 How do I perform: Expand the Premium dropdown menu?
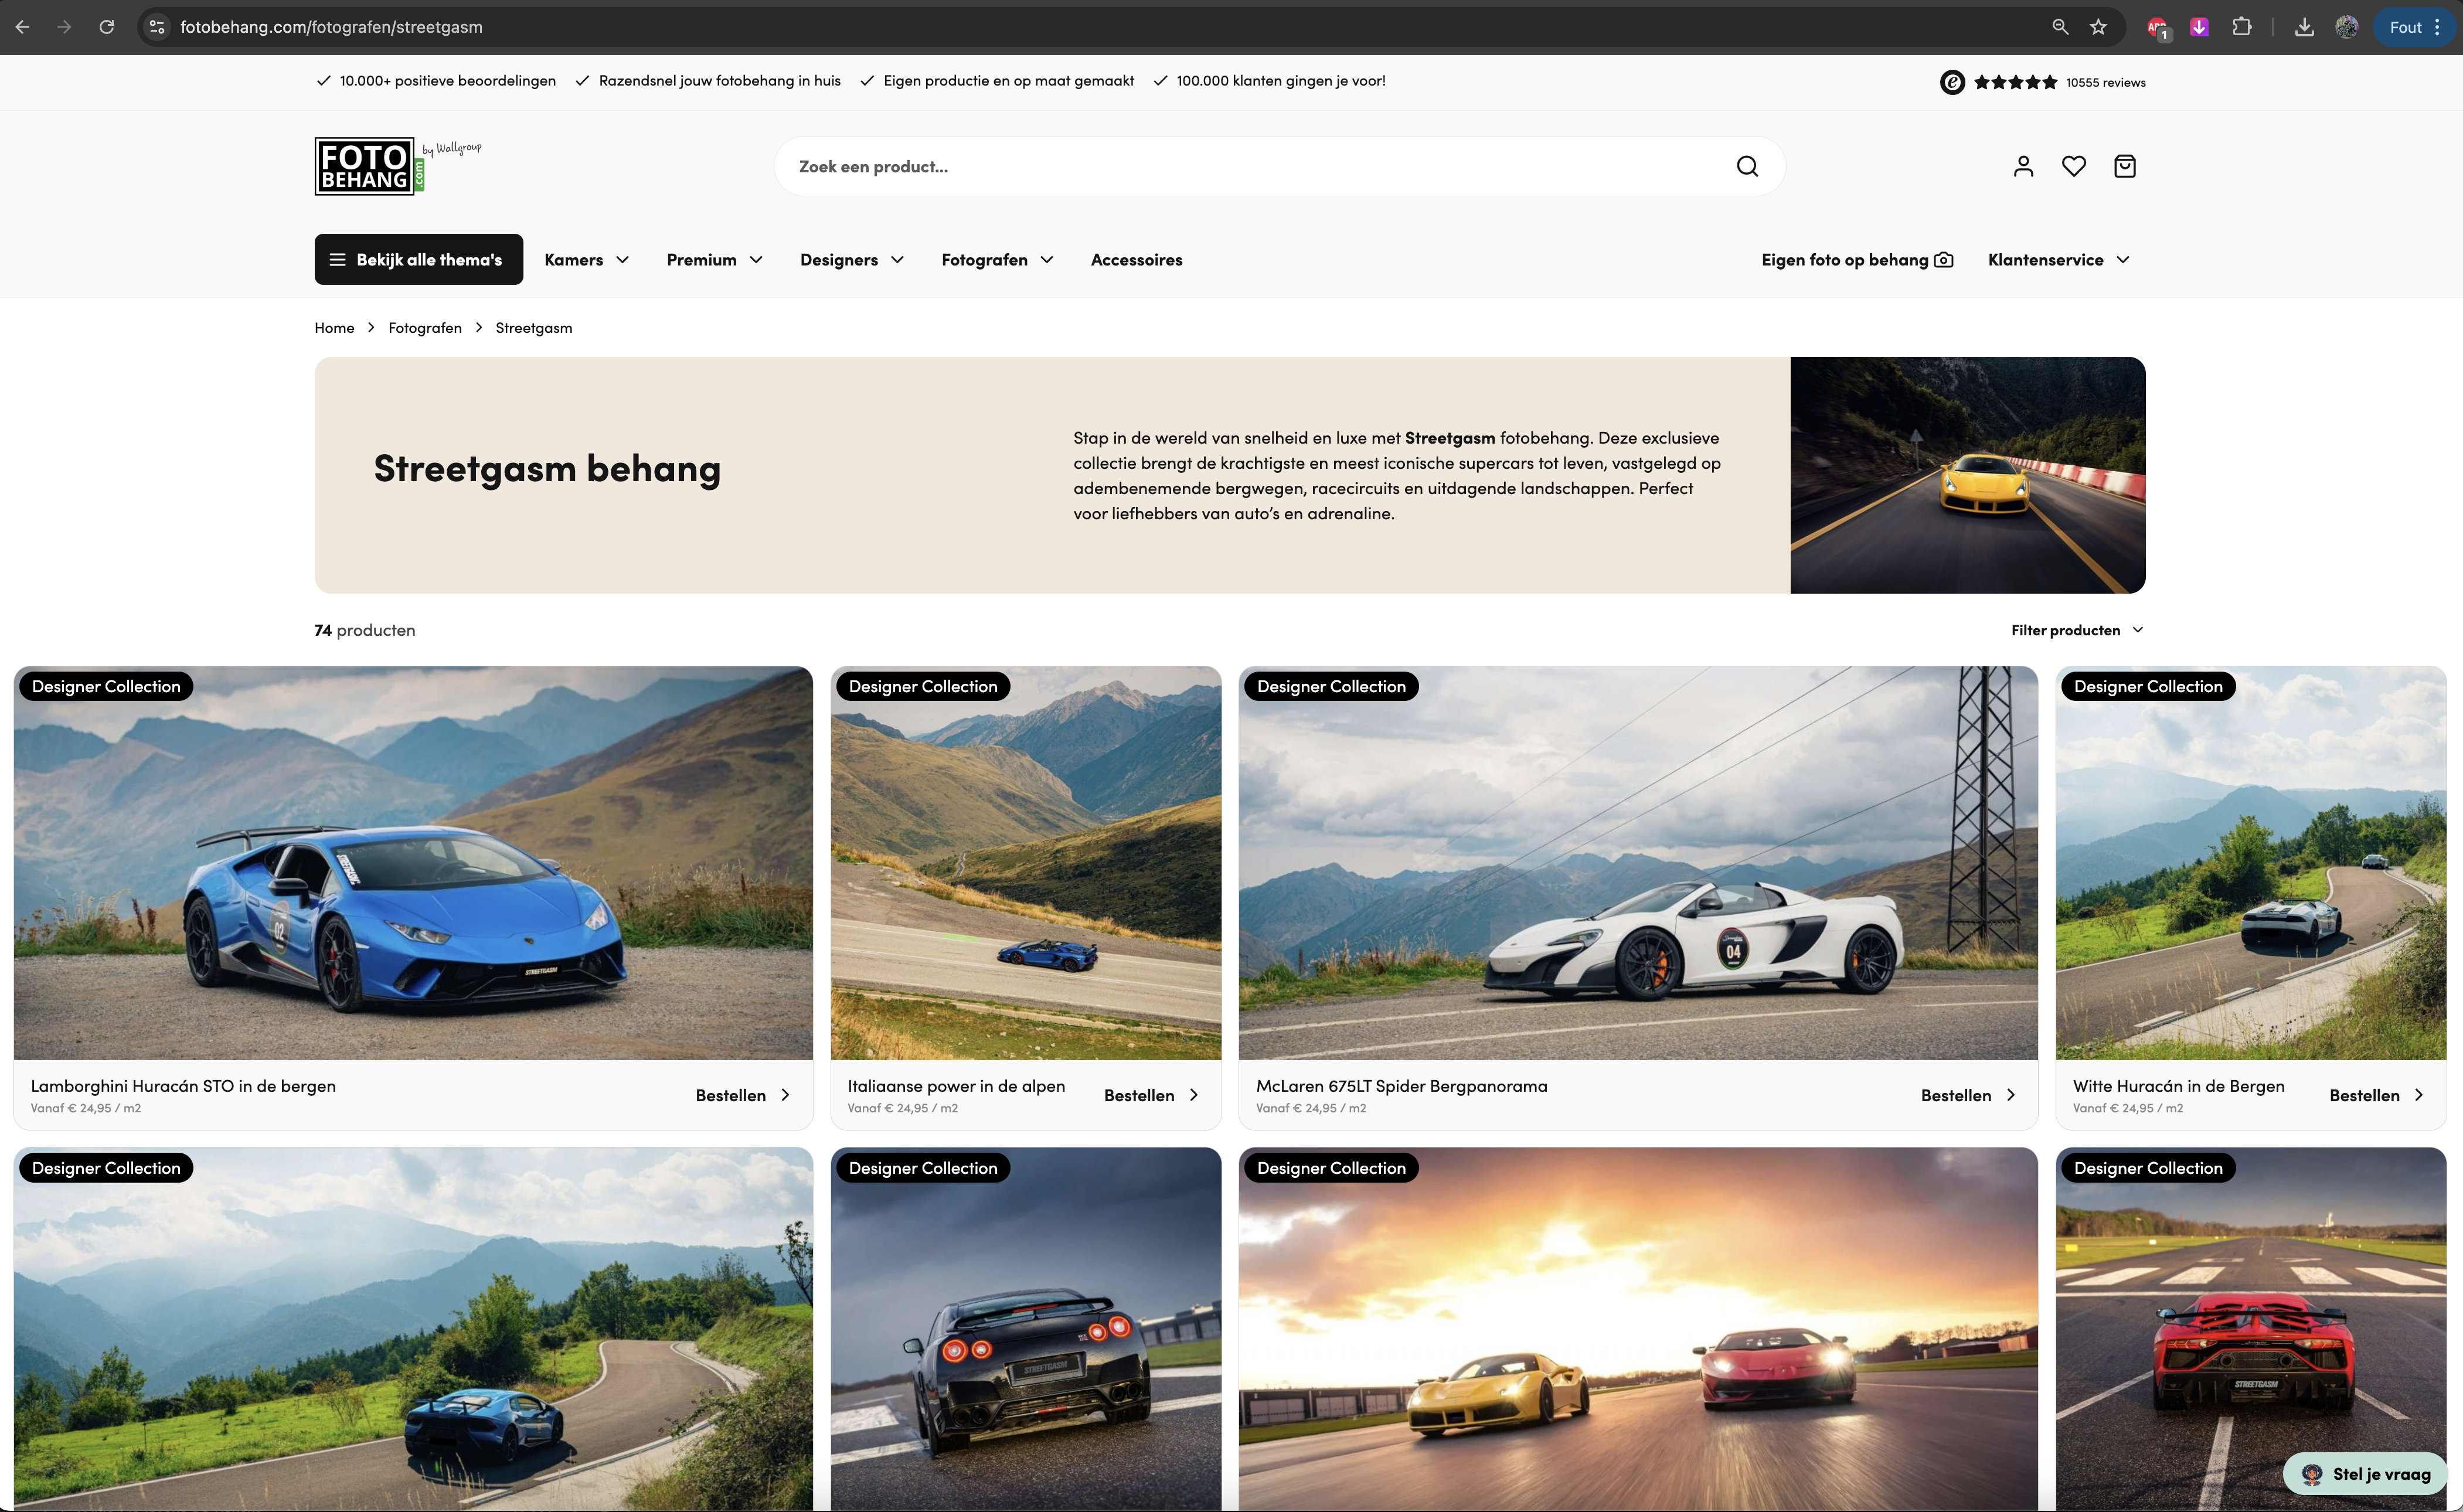click(714, 260)
